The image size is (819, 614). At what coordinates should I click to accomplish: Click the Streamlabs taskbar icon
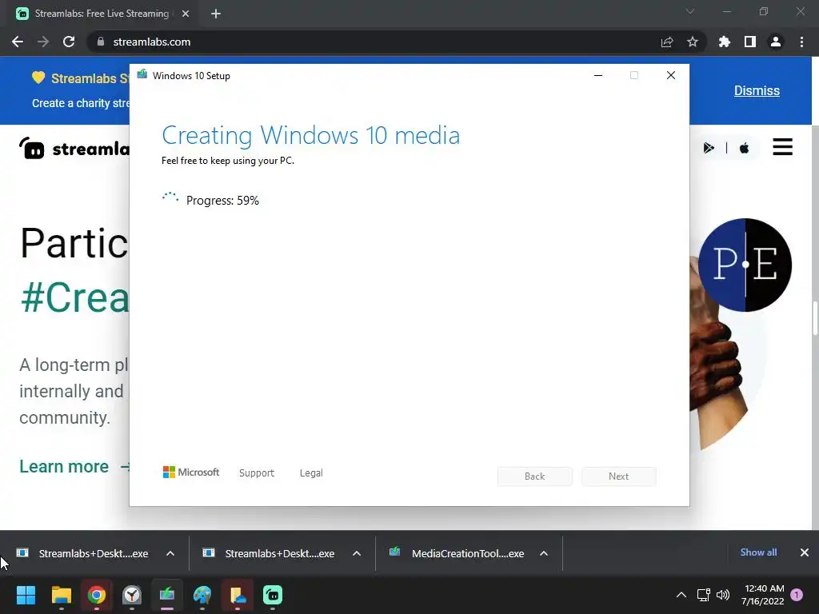(x=273, y=595)
